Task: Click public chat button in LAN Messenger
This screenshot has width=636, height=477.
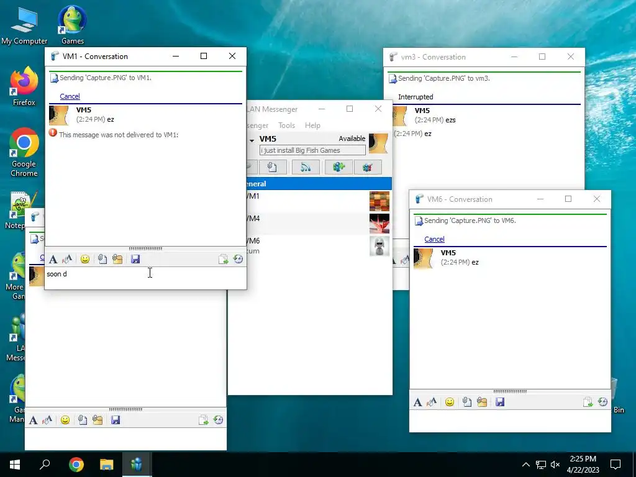Action: [x=368, y=167]
